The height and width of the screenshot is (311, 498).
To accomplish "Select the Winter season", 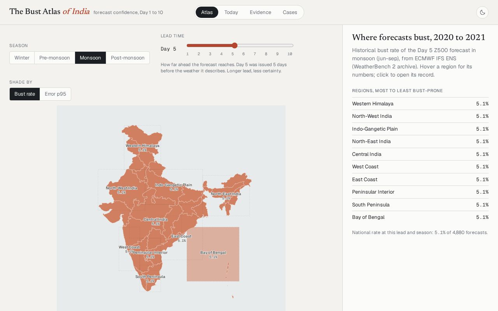I will [x=22, y=58].
